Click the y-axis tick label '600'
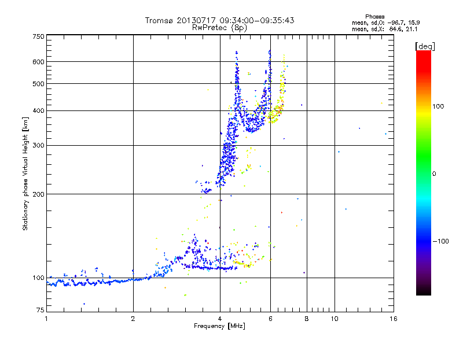The height and width of the screenshot is (347, 463). click(x=38, y=62)
